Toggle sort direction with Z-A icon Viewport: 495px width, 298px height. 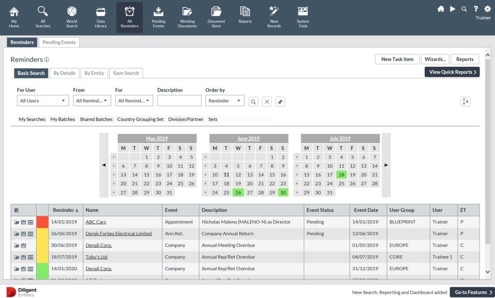[465, 101]
